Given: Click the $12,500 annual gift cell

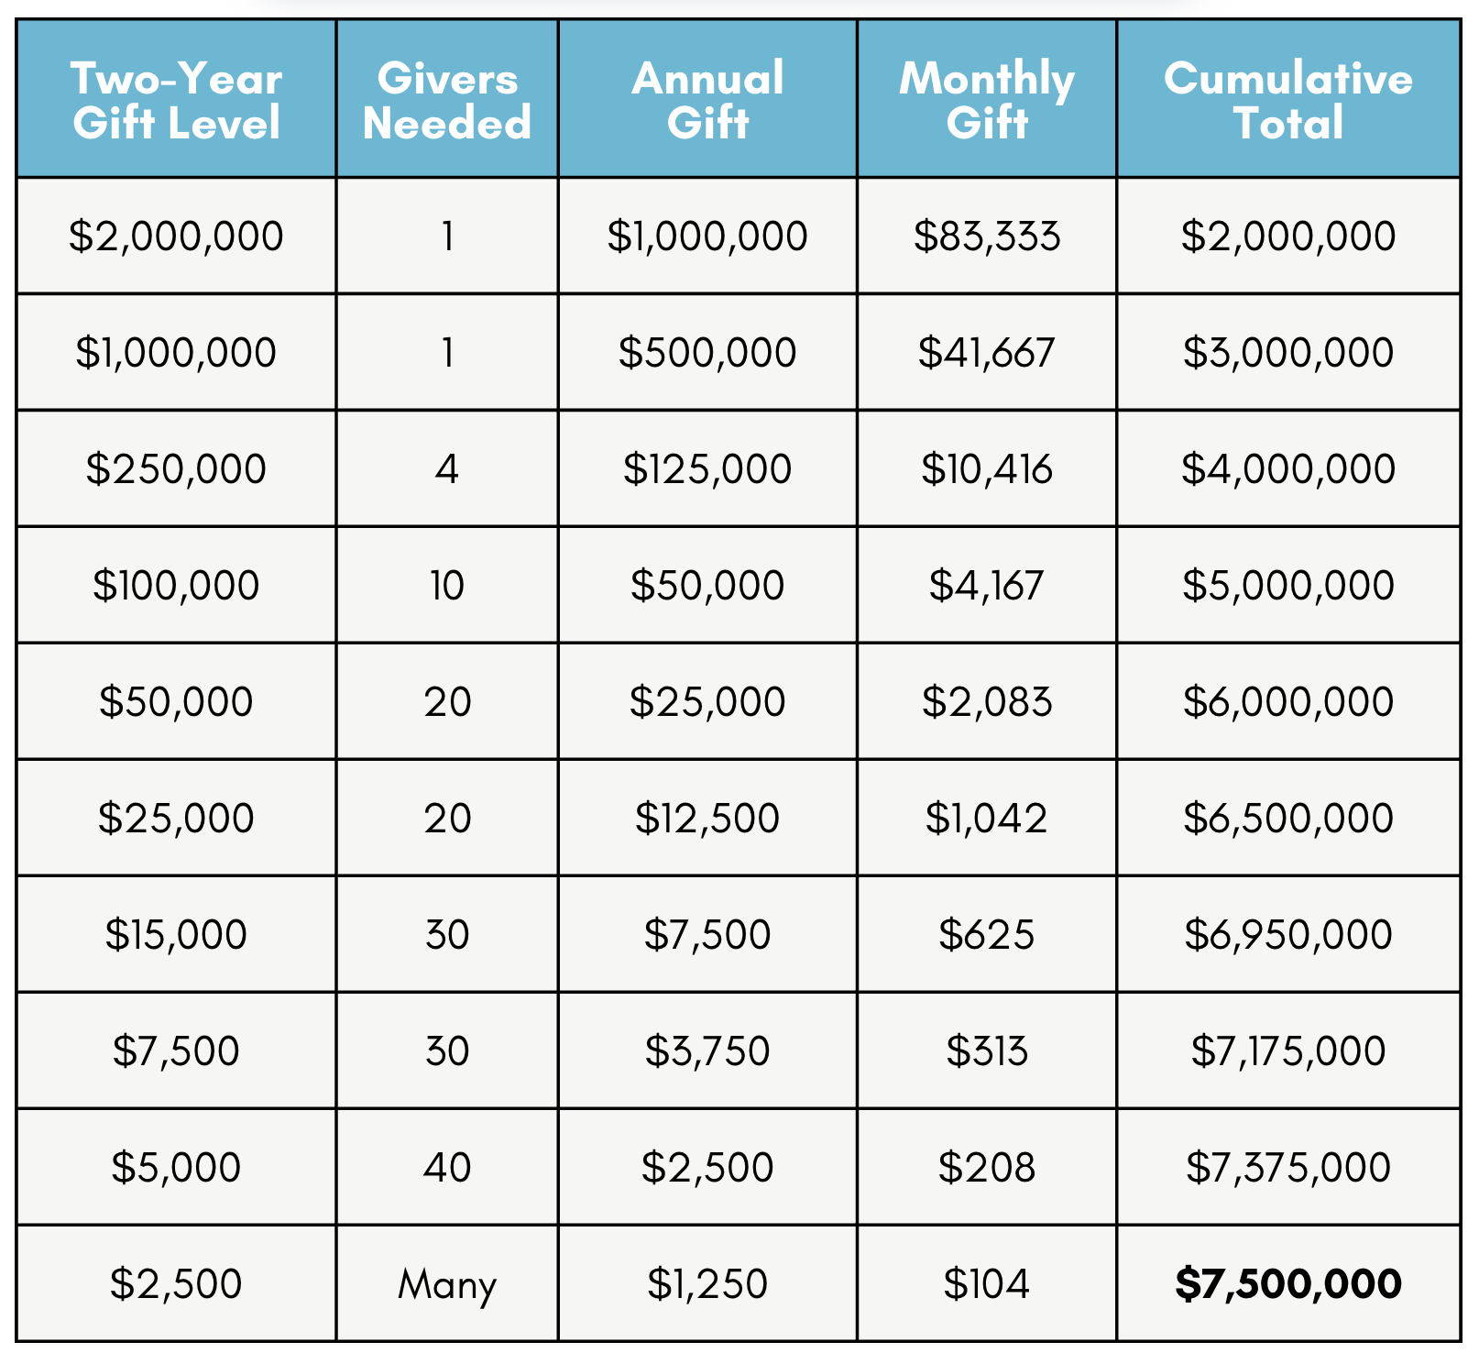Looking at the screenshot, I should tap(707, 819).
